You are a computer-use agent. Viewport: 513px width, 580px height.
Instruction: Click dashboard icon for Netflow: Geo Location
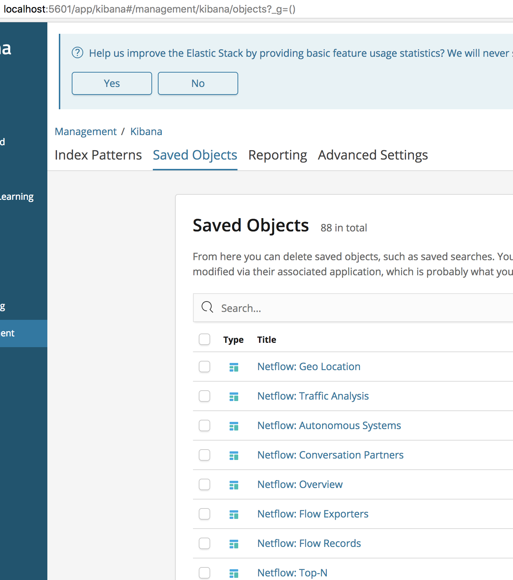click(x=234, y=367)
